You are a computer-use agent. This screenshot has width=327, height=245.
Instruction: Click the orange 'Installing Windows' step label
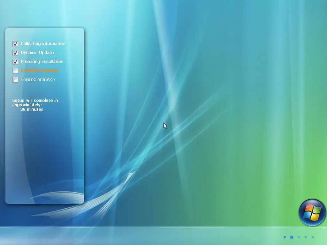click(40, 71)
